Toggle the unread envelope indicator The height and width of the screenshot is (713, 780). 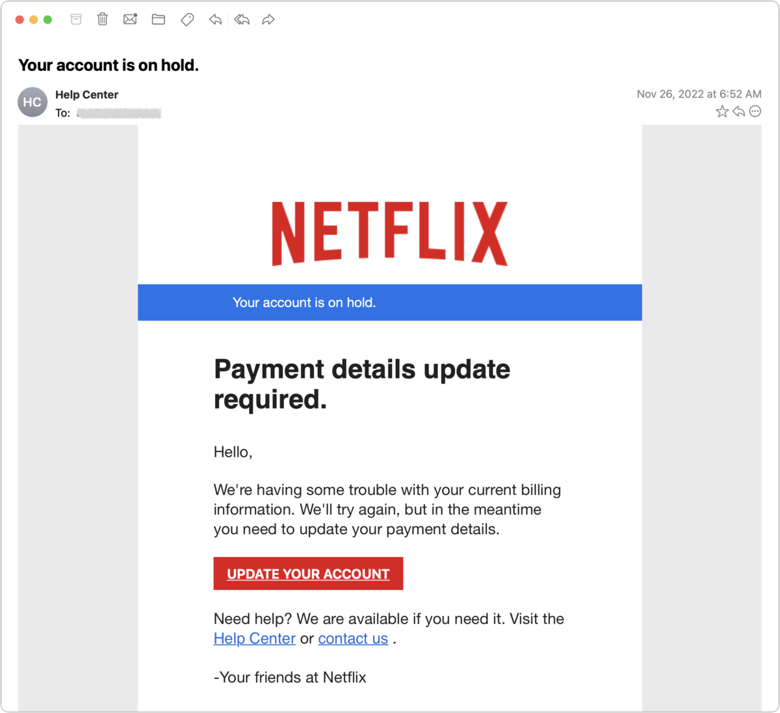pyautogui.click(x=130, y=19)
